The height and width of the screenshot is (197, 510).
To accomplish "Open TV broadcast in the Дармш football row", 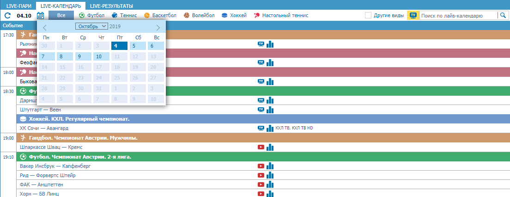I will [x=261, y=100].
